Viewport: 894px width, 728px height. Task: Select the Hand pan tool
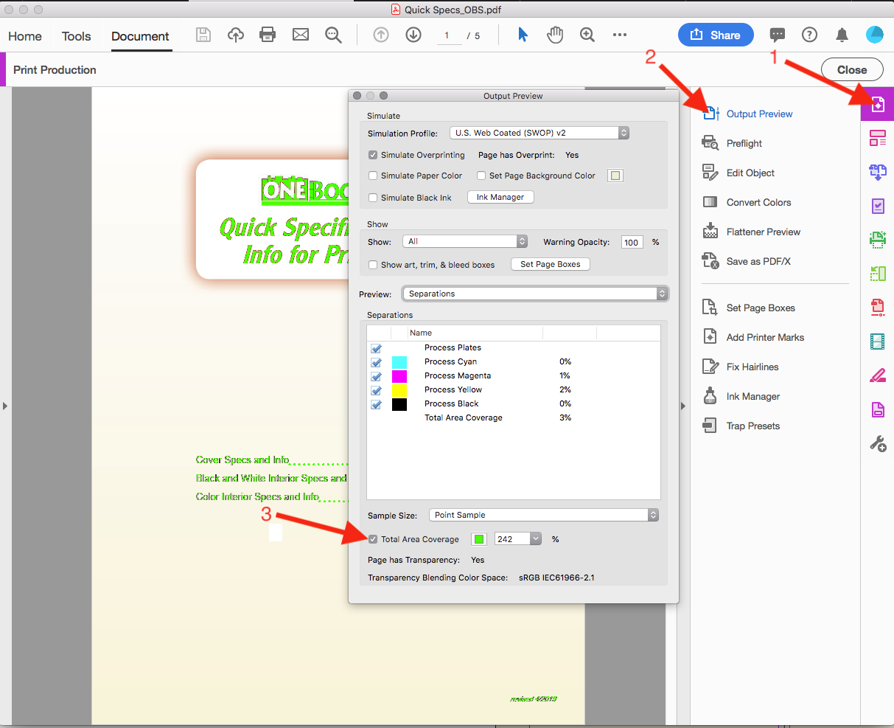pos(555,35)
